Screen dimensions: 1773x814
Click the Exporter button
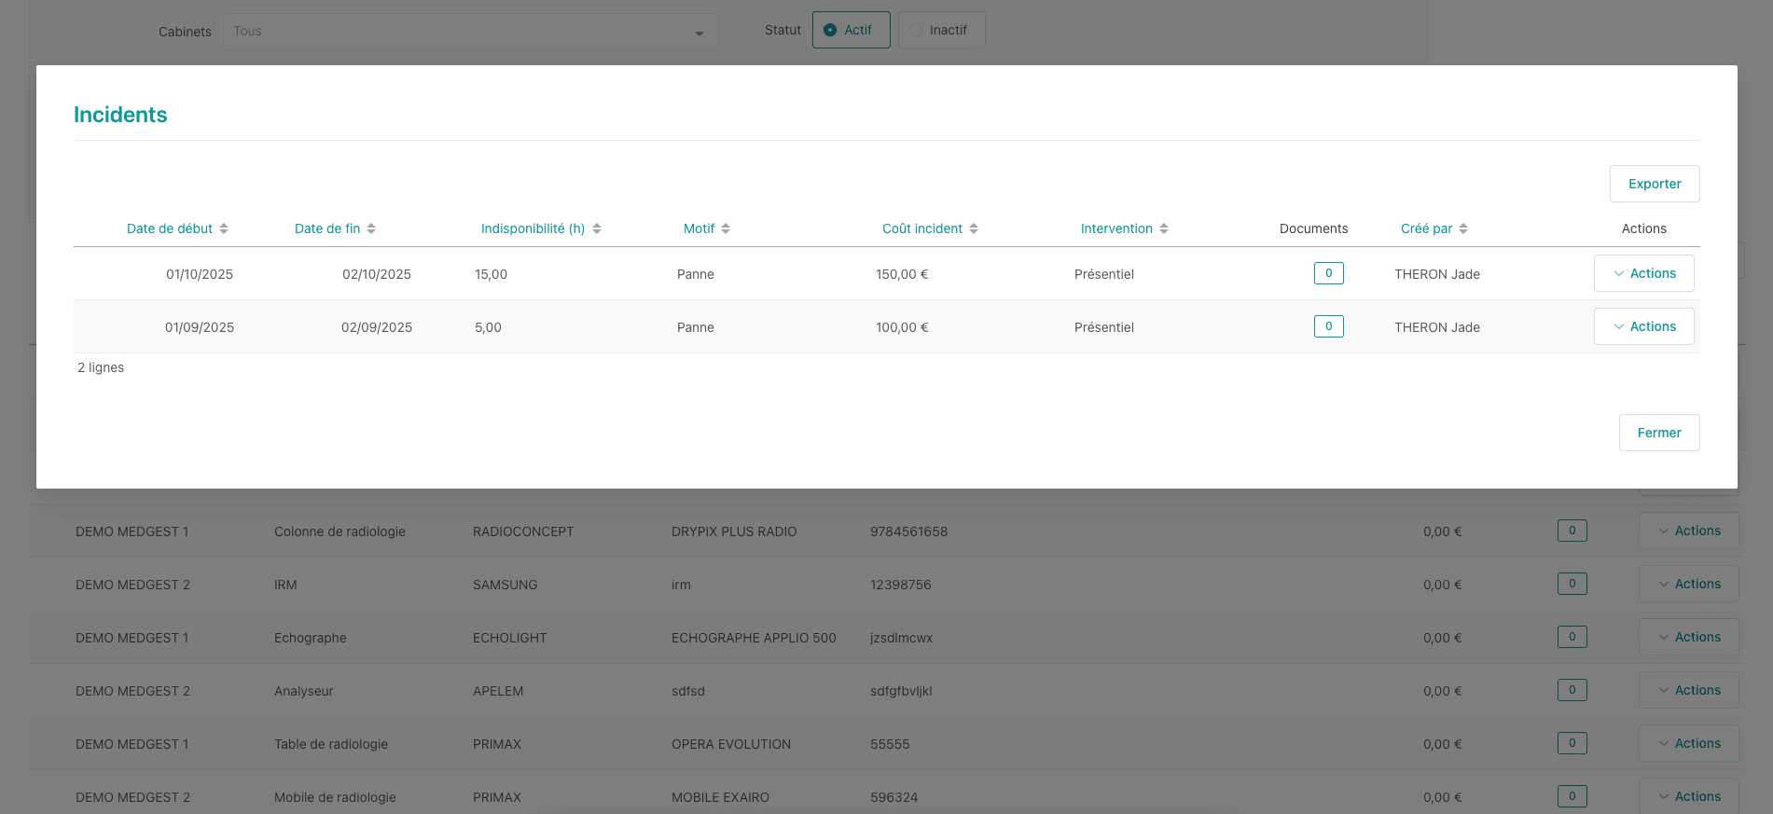1654,184
